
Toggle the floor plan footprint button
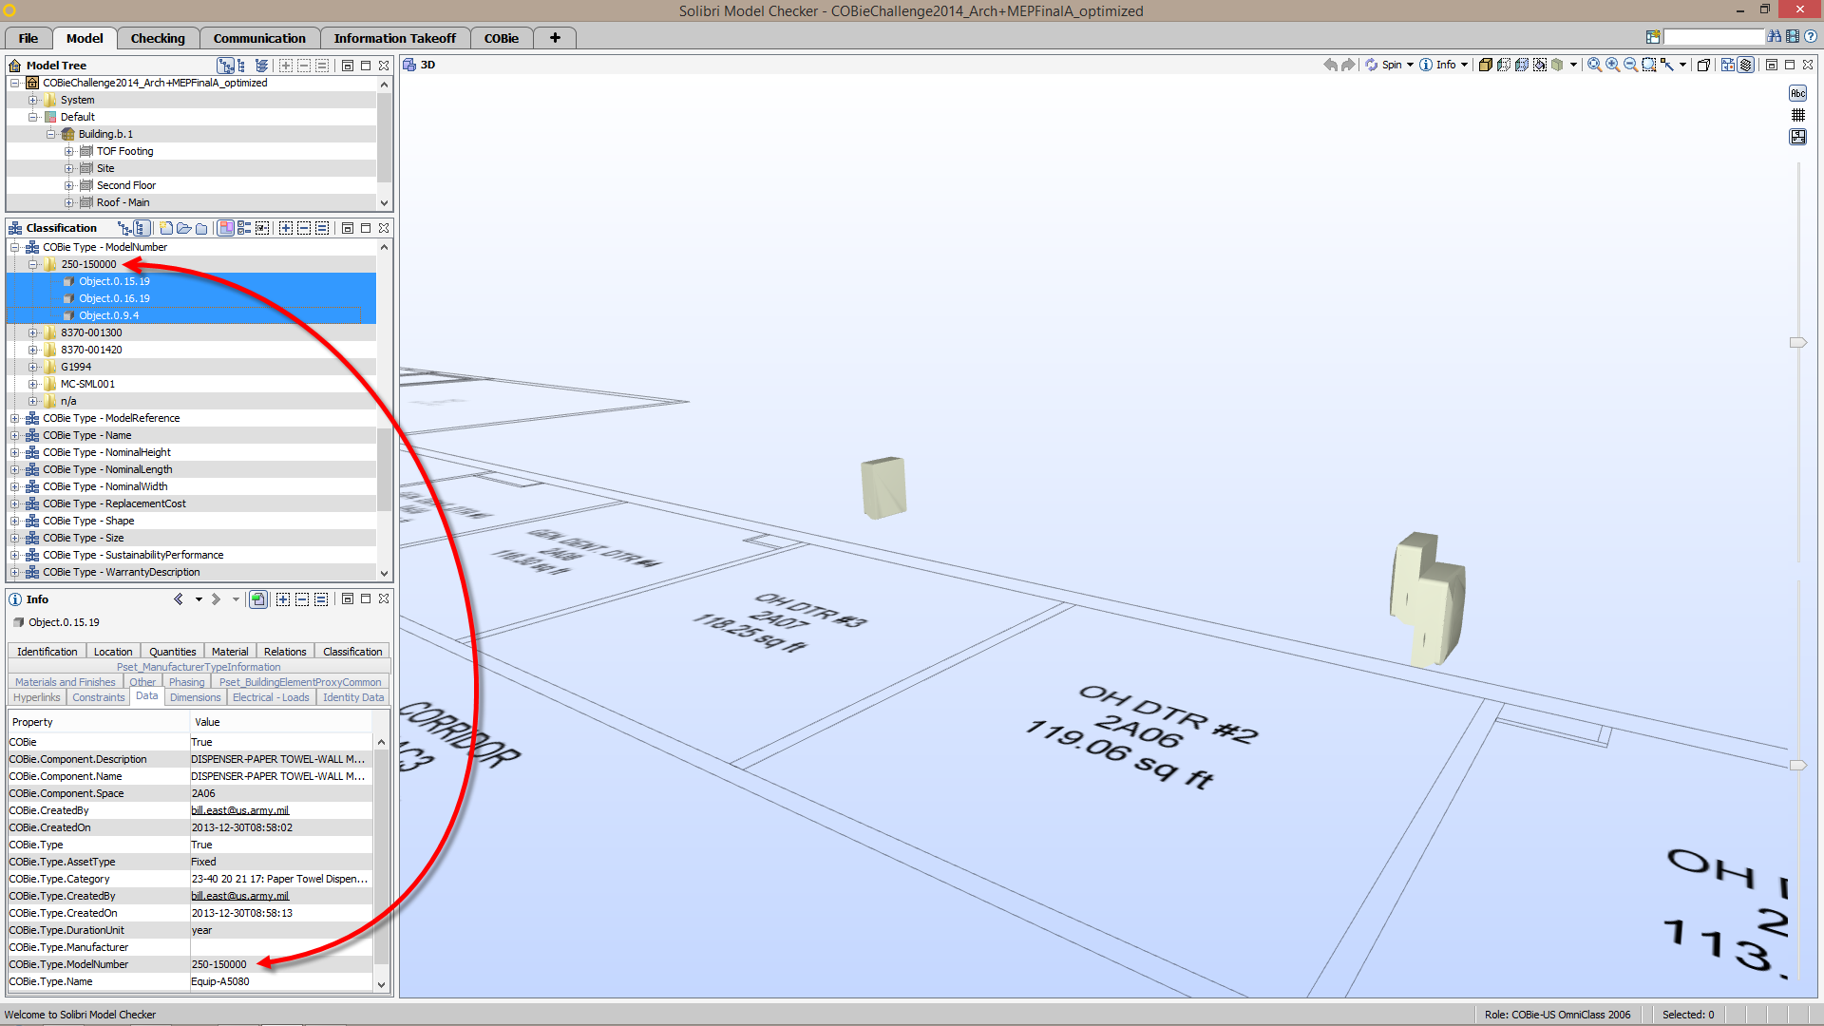click(1797, 137)
